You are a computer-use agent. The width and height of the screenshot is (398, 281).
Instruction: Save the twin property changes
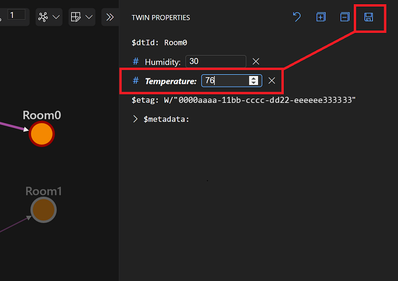coord(369,17)
